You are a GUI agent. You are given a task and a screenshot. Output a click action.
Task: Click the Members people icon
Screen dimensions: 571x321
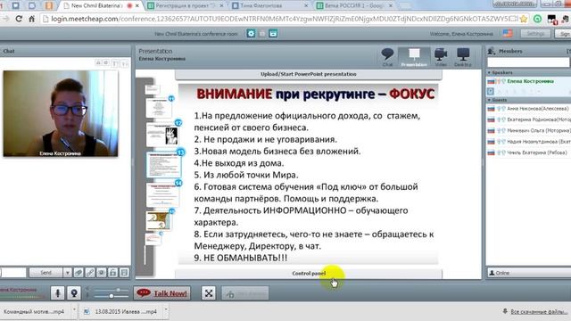[x=492, y=52]
